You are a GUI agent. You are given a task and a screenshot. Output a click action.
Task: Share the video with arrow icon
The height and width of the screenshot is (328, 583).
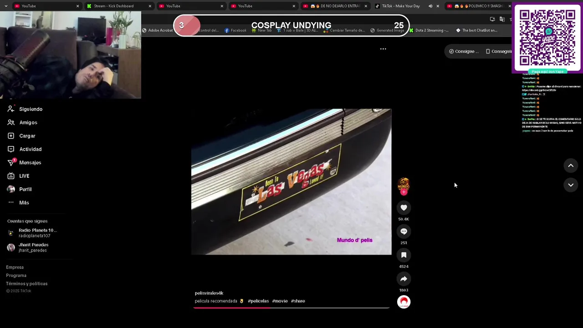click(x=404, y=279)
